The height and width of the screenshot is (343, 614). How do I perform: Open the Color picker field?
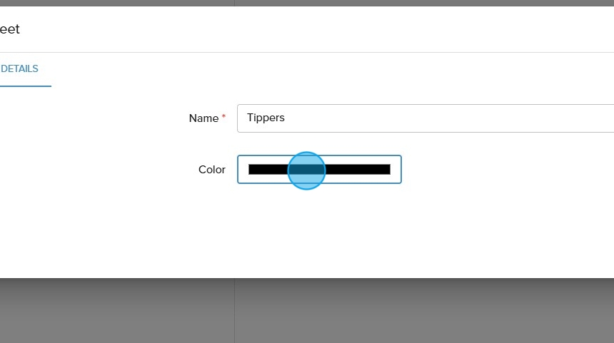319,170
